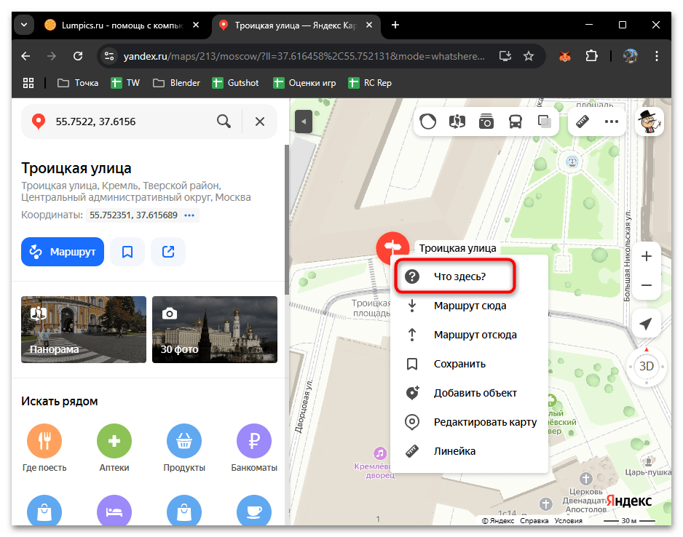Toggle moving transport layer on the map
Viewport: 683px width, 537px height.
pos(516,122)
